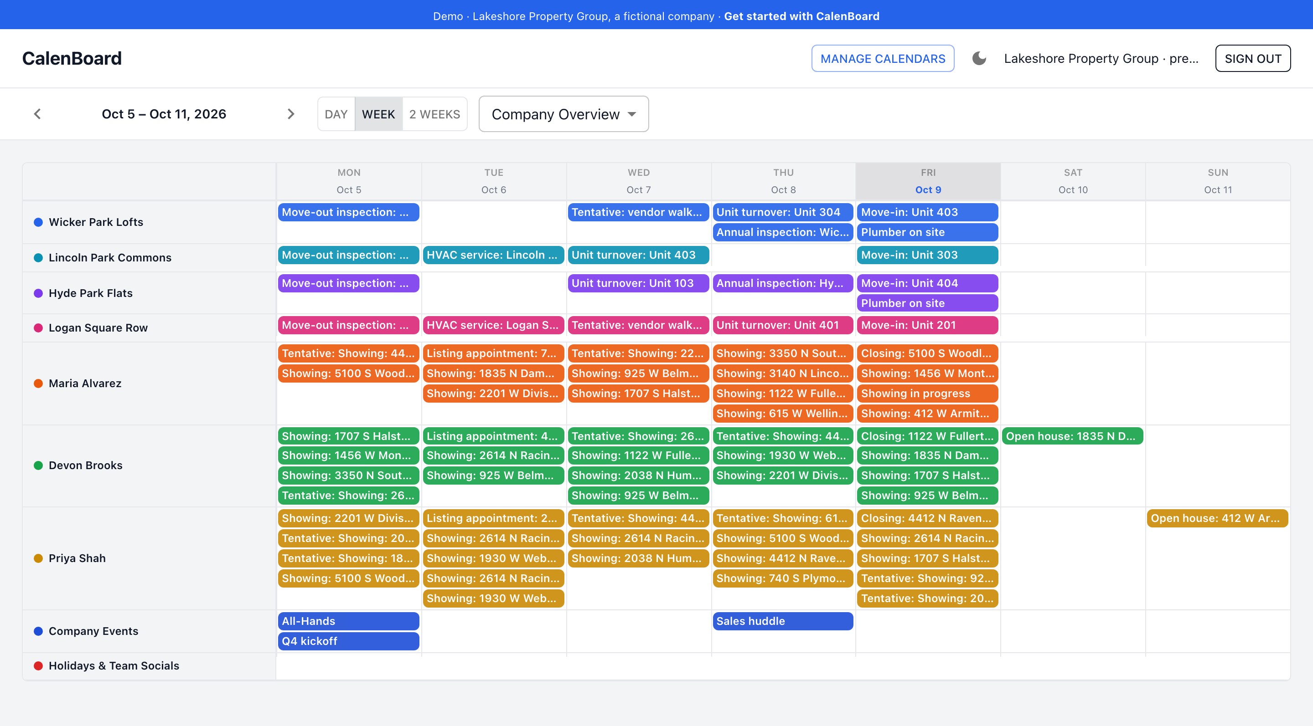Open Move-in: Unit 403 event

coord(928,212)
